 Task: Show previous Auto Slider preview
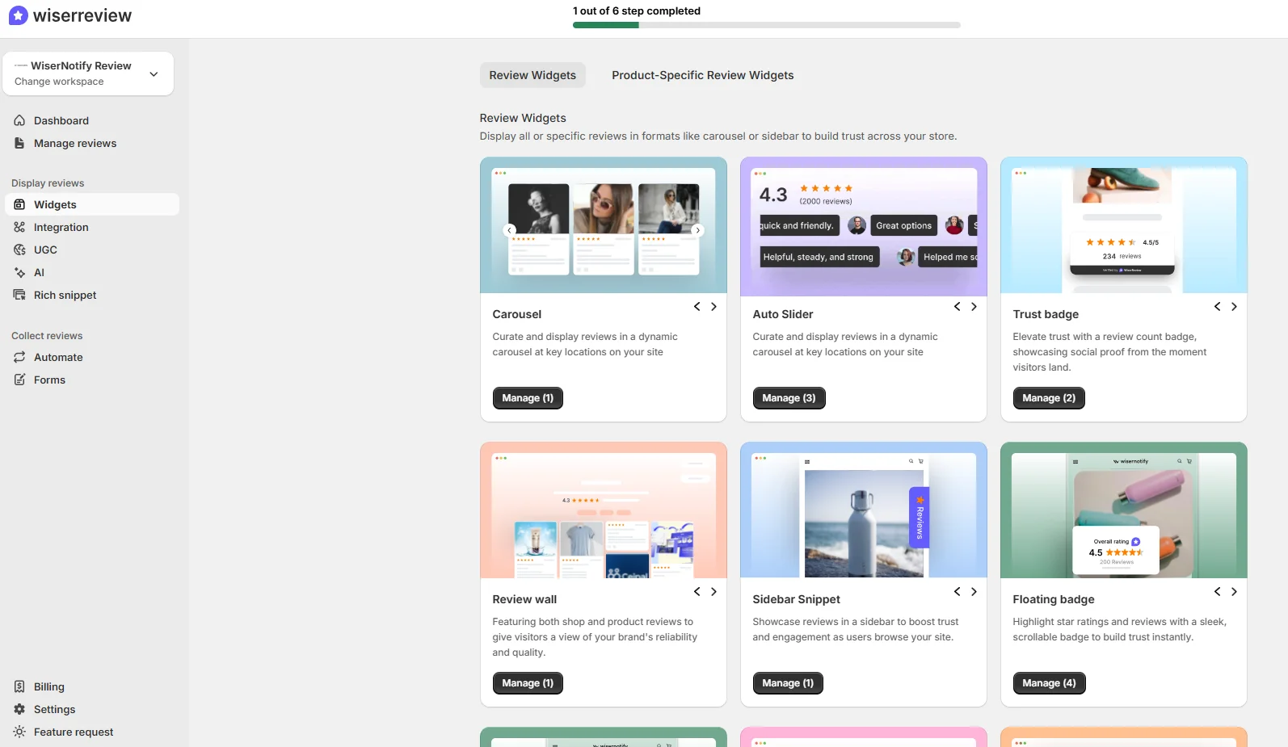957,307
